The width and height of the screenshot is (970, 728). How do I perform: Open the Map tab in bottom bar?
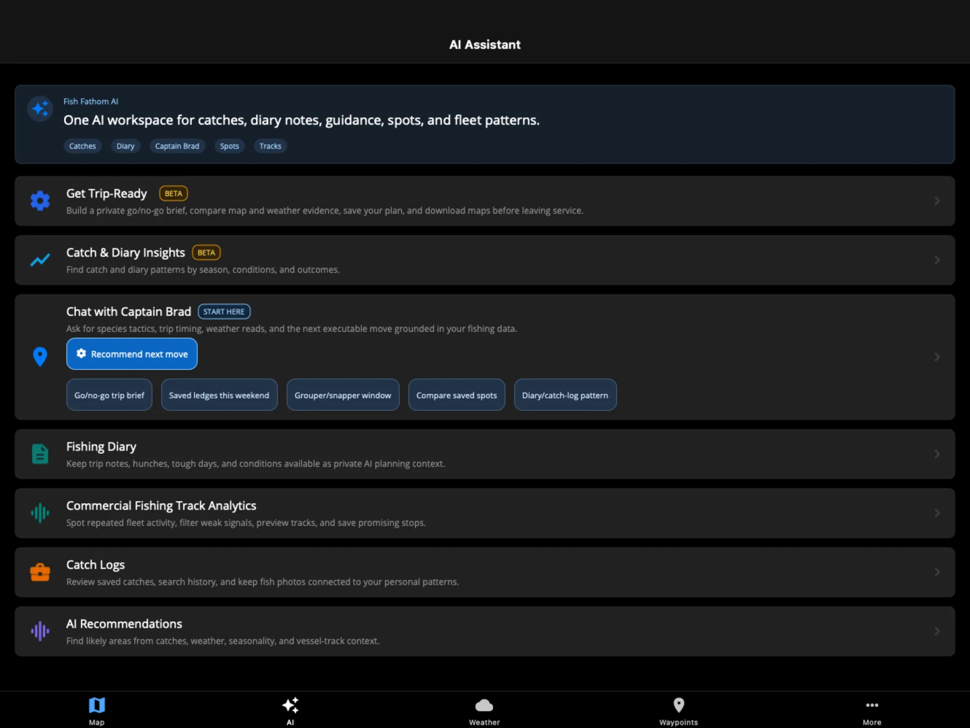tap(96, 711)
